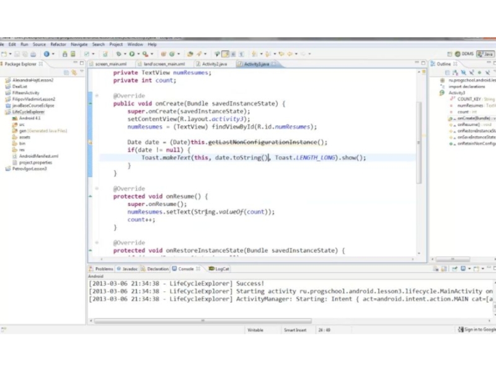Viewport: 496px width, 372px height.
Task: Click the Collapse All icon in Package Explorer
Action: coord(66,72)
